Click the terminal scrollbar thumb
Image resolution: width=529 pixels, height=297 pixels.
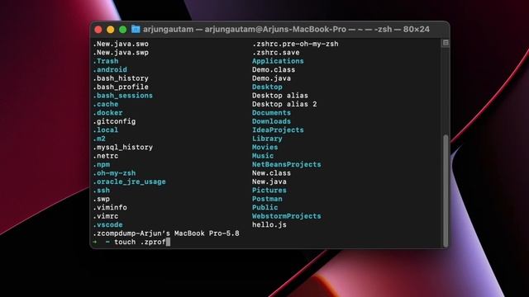click(x=446, y=191)
